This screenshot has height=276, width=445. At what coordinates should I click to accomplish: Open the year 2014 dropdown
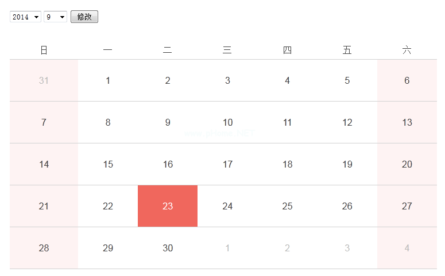(25, 17)
